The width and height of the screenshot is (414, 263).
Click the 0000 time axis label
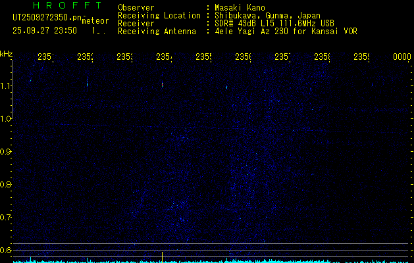[402, 57]
